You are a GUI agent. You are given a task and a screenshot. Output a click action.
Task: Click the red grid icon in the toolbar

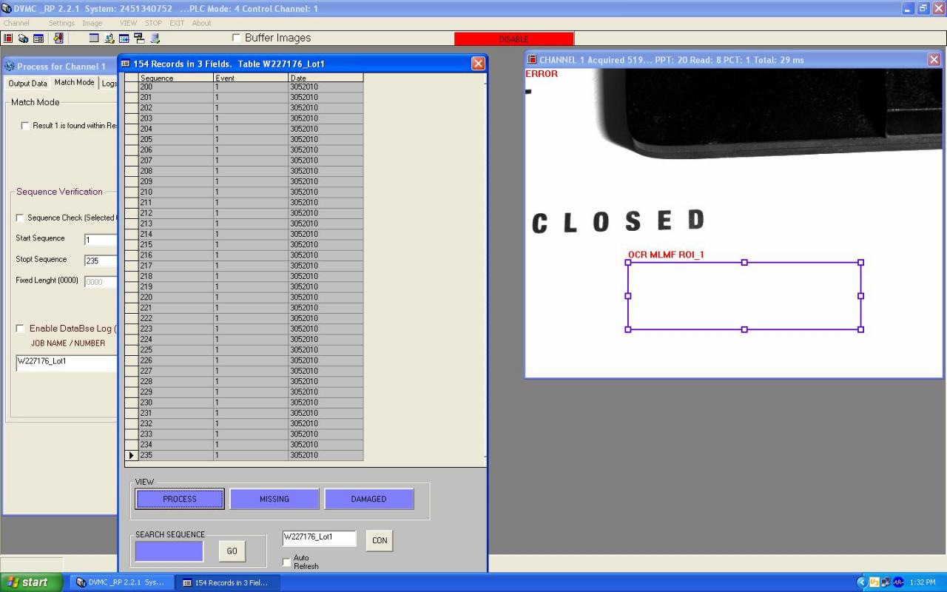(8, 38)
